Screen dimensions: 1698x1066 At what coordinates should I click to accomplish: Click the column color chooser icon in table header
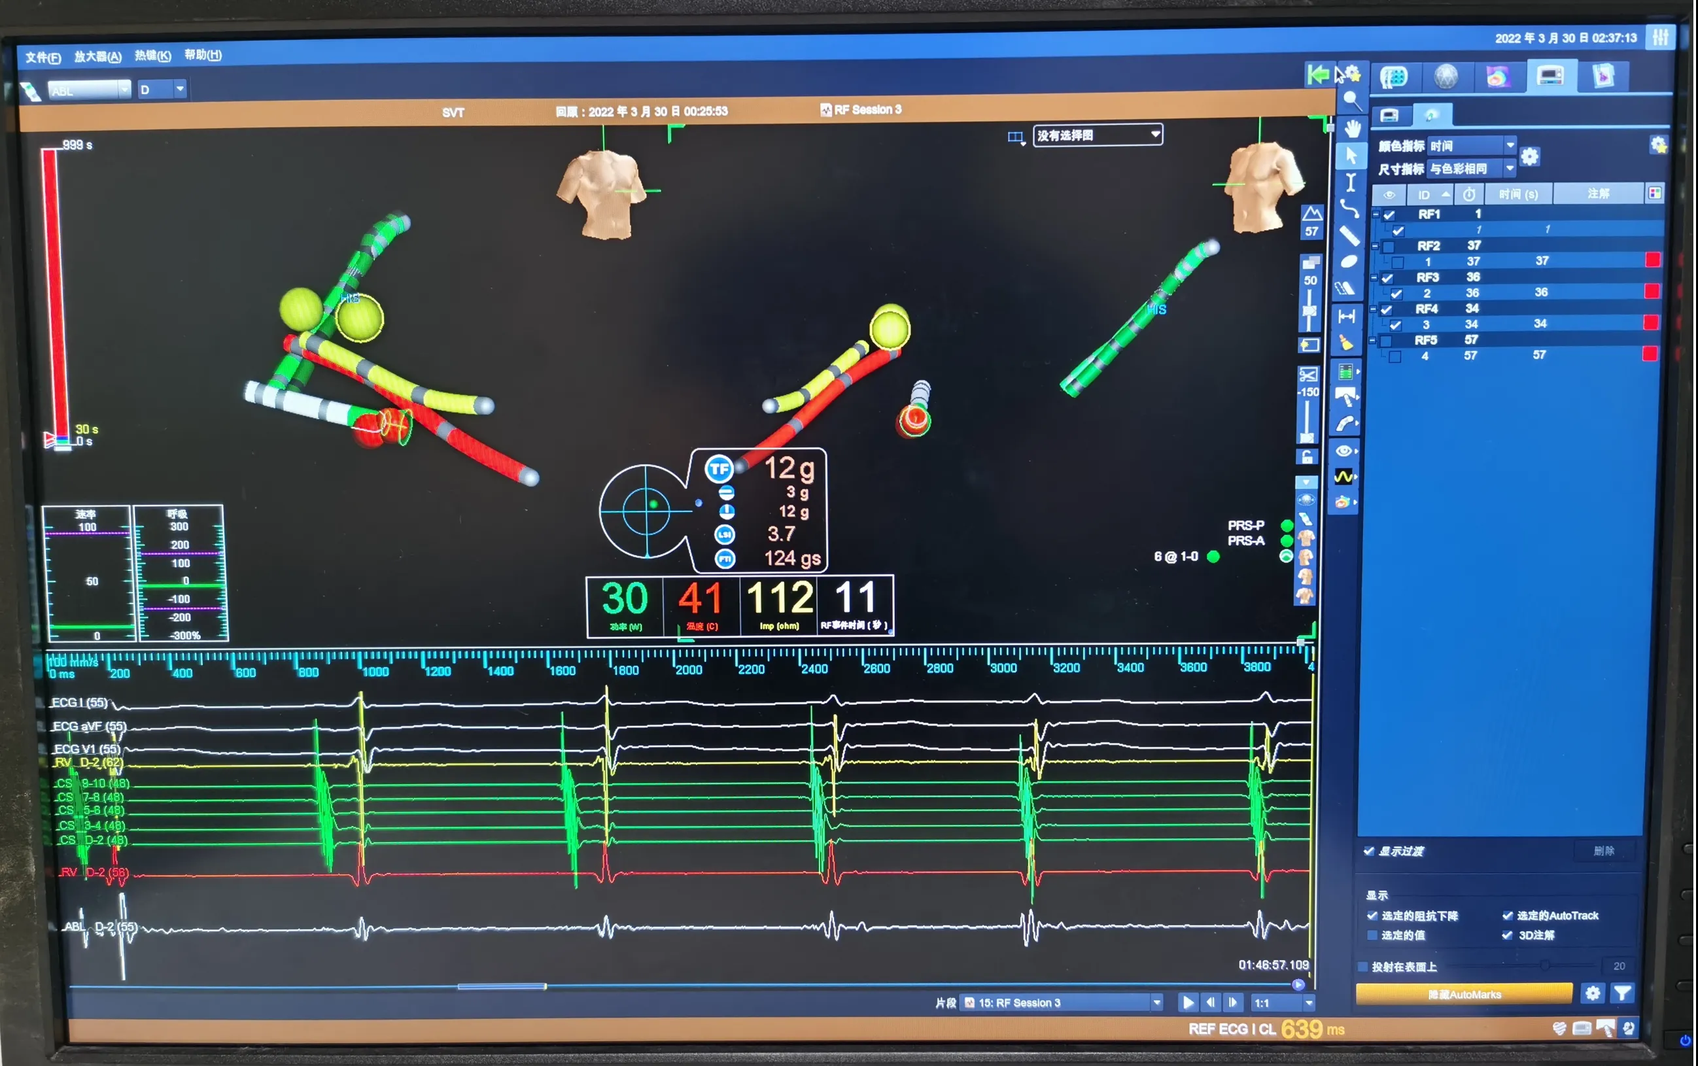(x=1655, y=193)
